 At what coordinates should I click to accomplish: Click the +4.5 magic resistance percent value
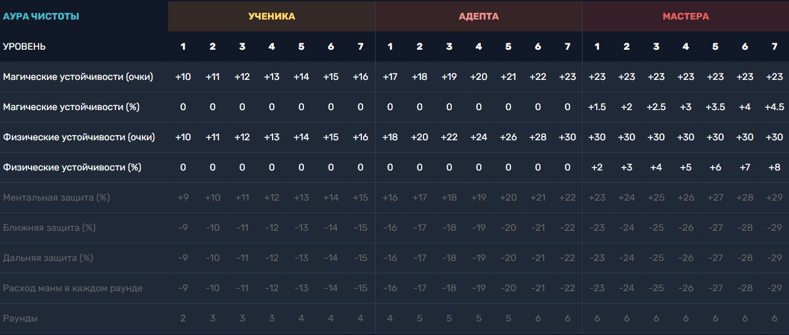(x=774, y=107)
